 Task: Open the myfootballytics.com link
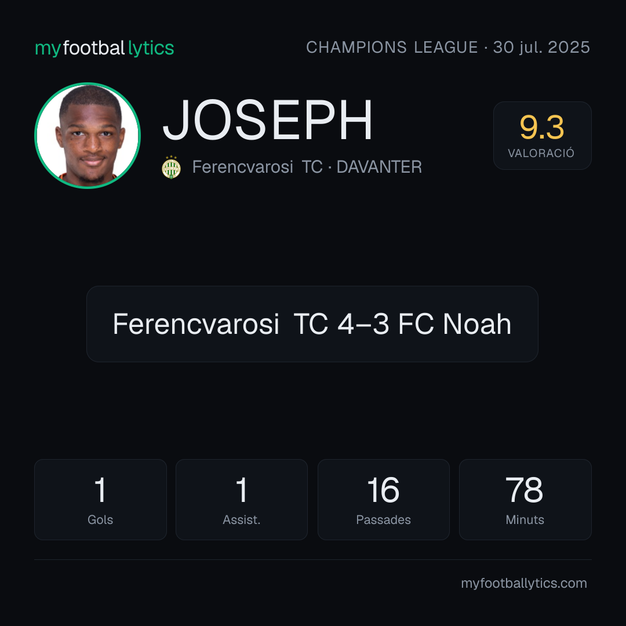(x=524, y=583)
